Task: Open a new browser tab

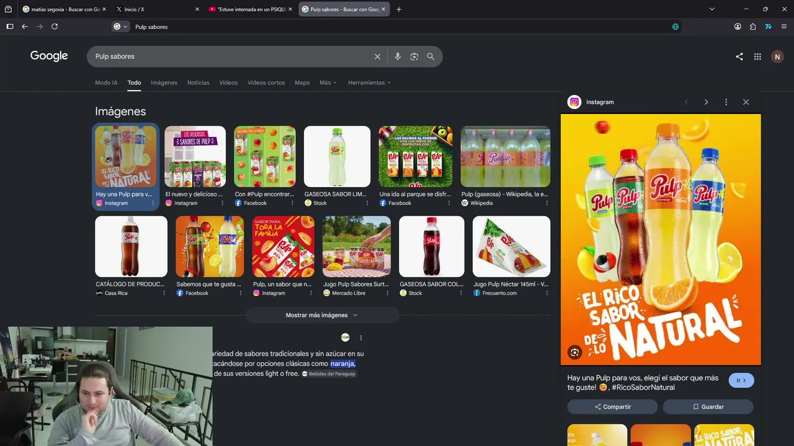Action: 399,9
